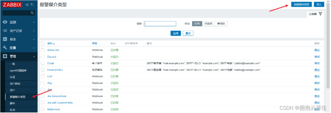Click the 管理 gear icon
Screen dimensions: 331x113
(5, 56)
